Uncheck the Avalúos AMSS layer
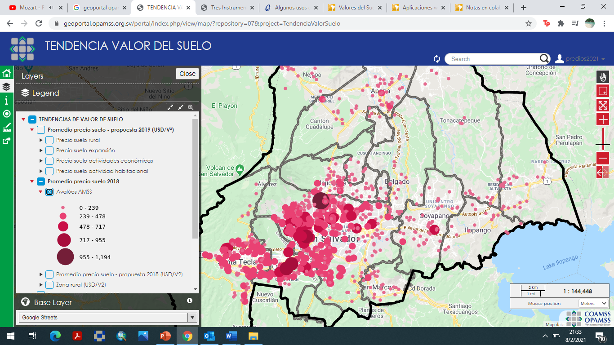 [49, 192]
